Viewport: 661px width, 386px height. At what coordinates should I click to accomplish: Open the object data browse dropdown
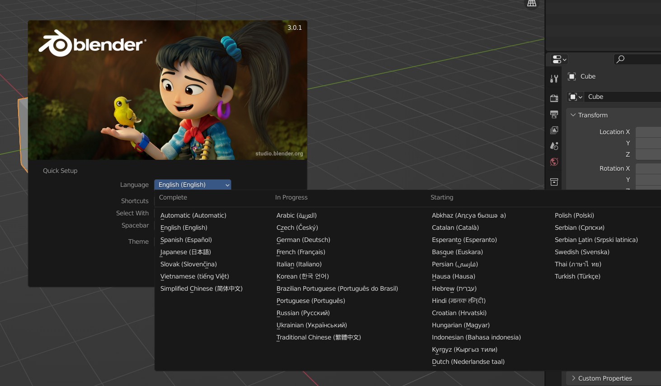tap(576, 97)
